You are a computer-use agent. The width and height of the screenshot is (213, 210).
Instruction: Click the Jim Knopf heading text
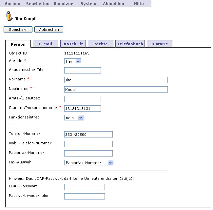tap(25, 19)
